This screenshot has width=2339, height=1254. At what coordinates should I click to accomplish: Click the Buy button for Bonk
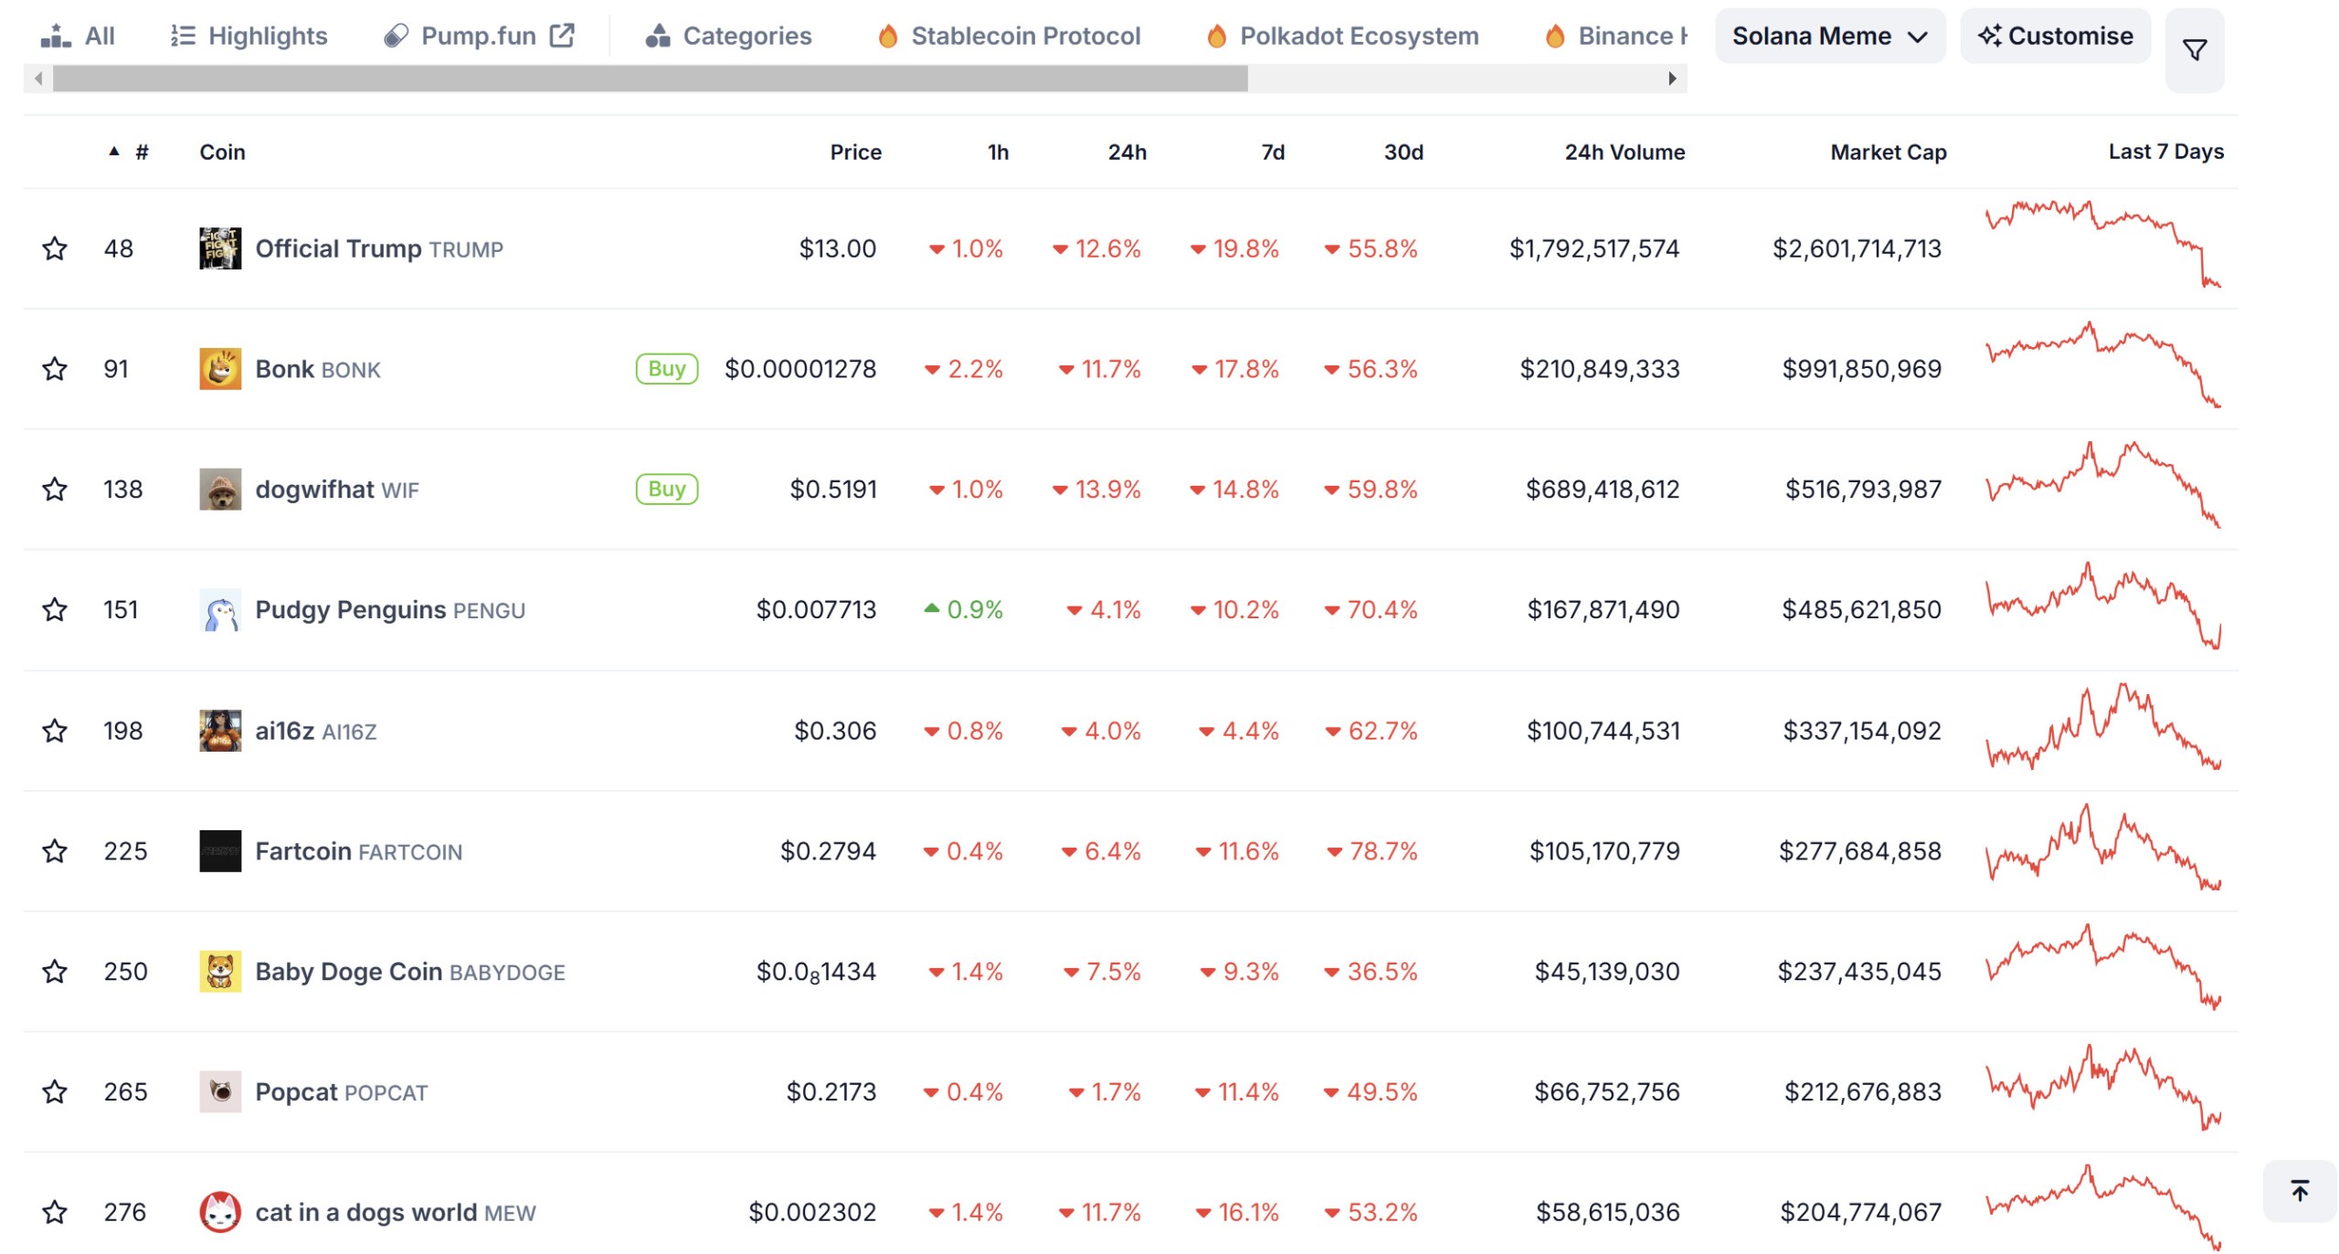(666, 368)
